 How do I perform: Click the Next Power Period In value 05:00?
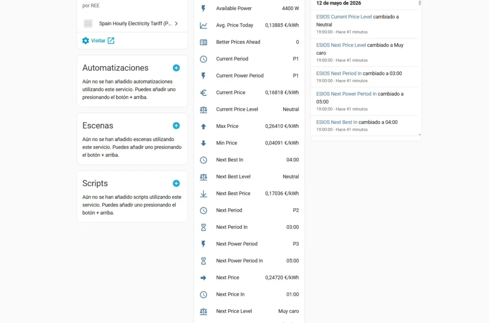click(x=293, y=260)
